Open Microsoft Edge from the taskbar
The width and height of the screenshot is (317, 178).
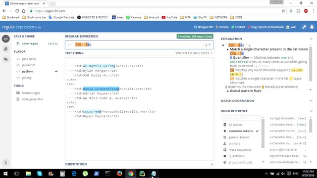click(x=74, y=174)
